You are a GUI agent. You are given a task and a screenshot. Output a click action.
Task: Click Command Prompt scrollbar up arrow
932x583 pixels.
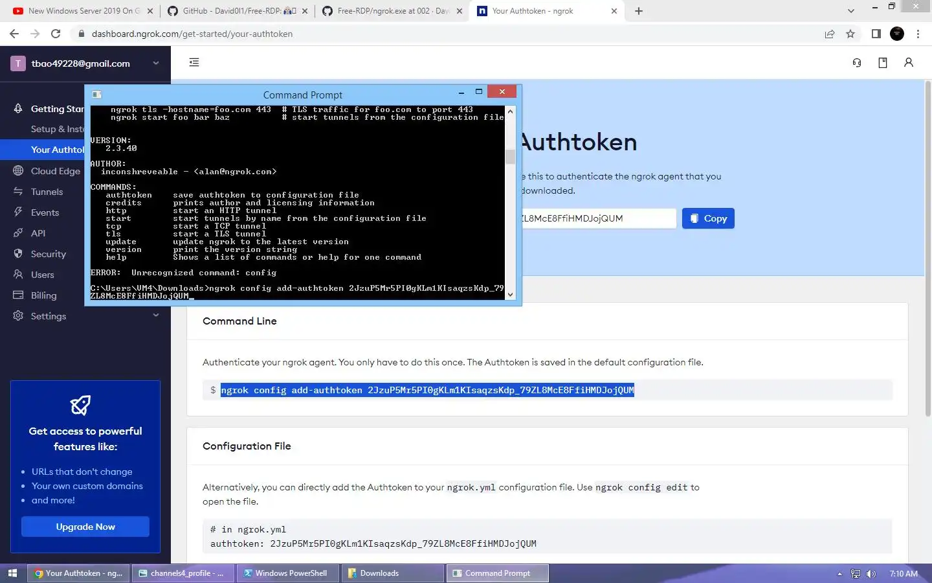tap(510, 111)
